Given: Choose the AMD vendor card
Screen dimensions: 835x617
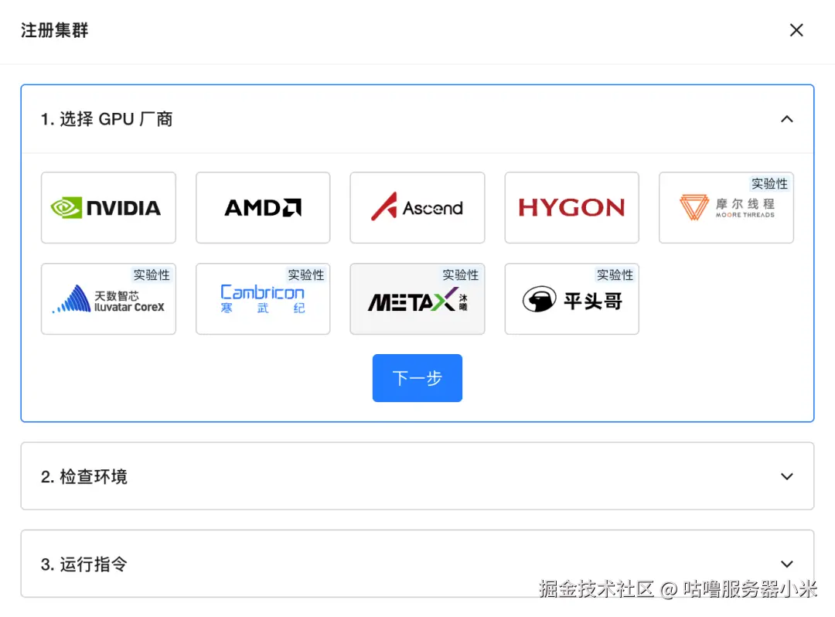Looking at the screenshot, I should [263, 208].
